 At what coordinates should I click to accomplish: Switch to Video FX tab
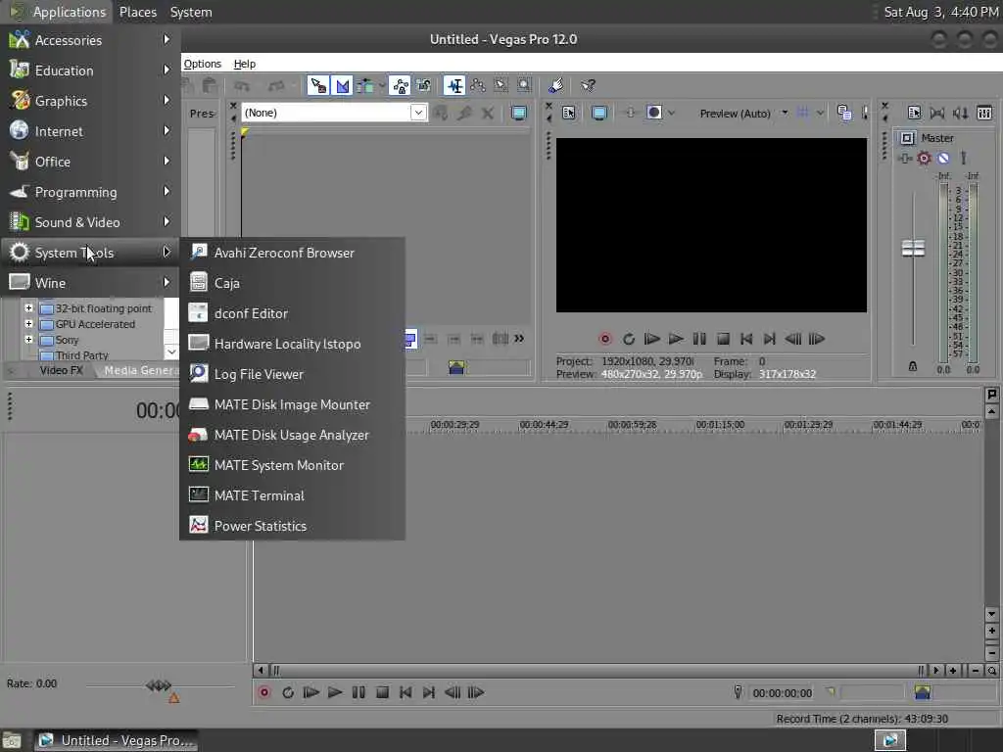click(62, 370)
